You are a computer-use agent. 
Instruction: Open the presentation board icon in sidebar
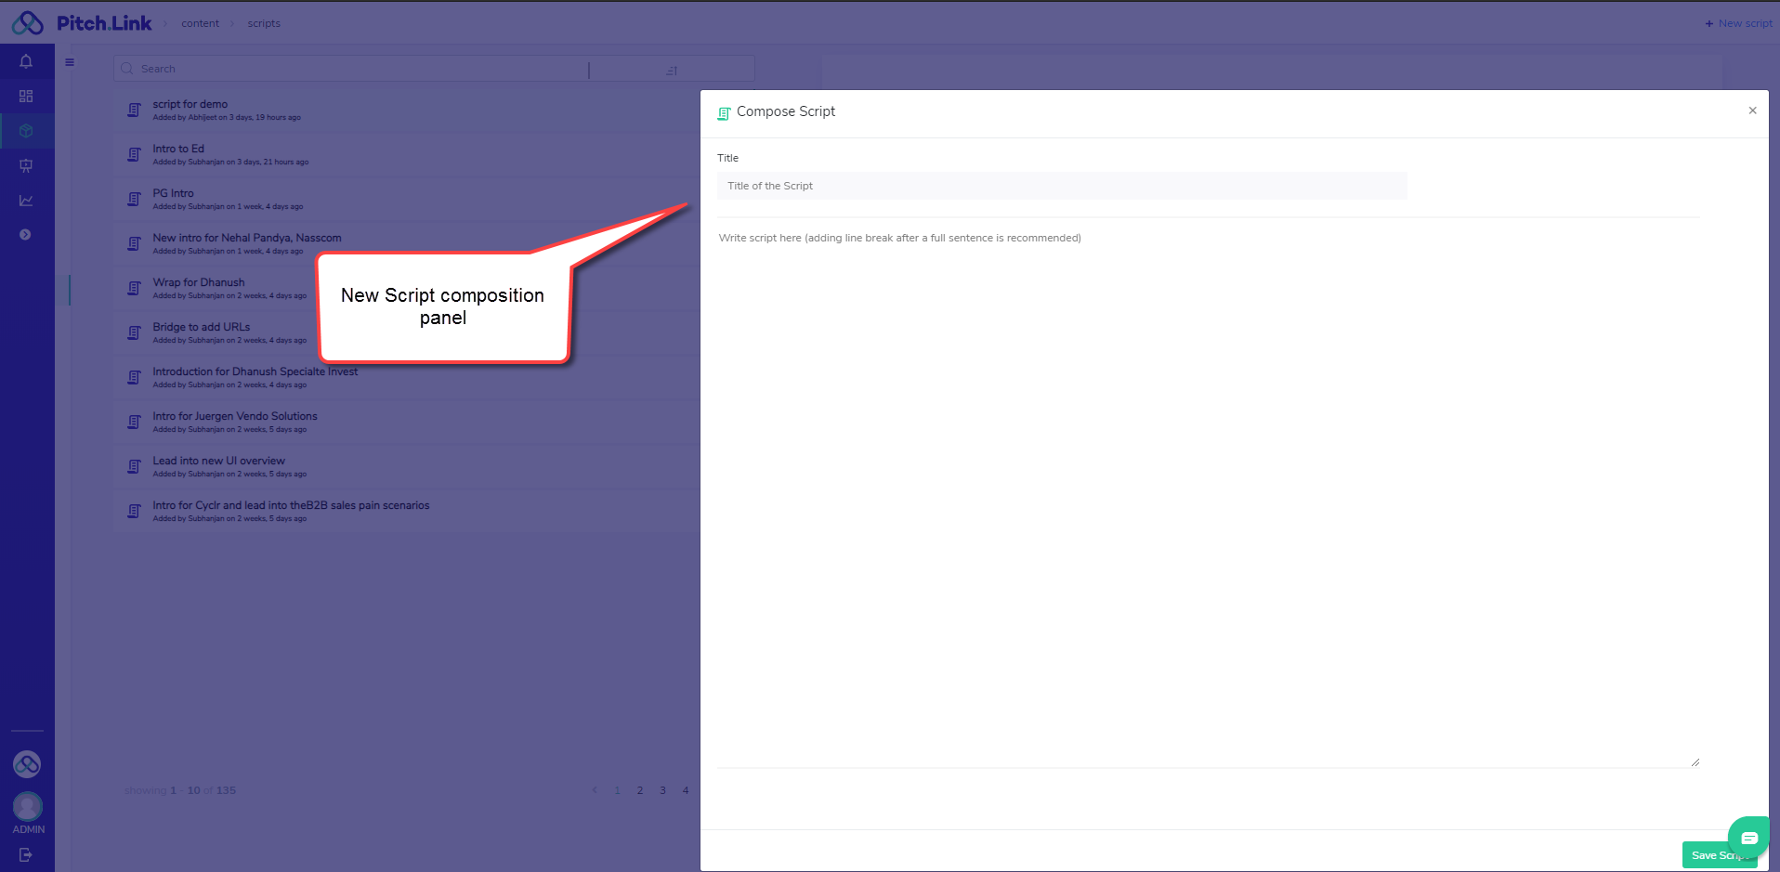point(26,165)
